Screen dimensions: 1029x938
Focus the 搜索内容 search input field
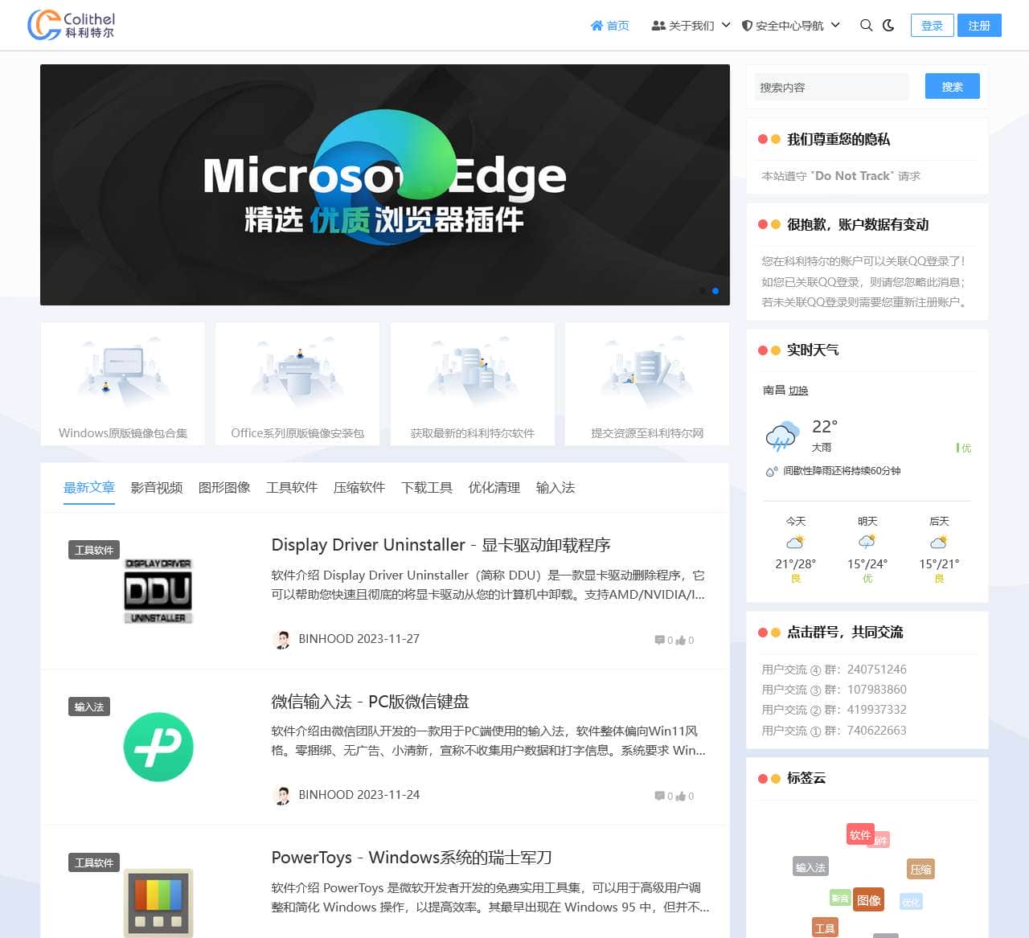pos(831,87)
